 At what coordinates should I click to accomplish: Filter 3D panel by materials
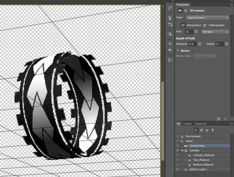[x=207, y=130]
